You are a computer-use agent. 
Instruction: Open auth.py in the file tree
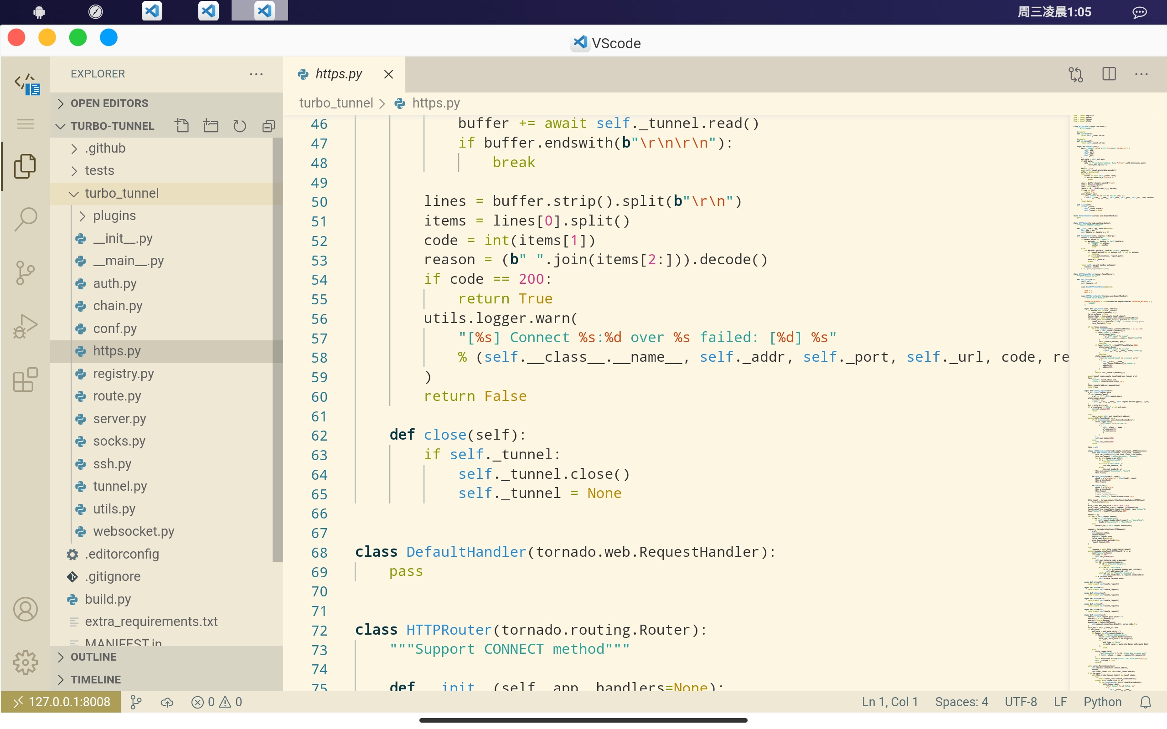point(161,283)
